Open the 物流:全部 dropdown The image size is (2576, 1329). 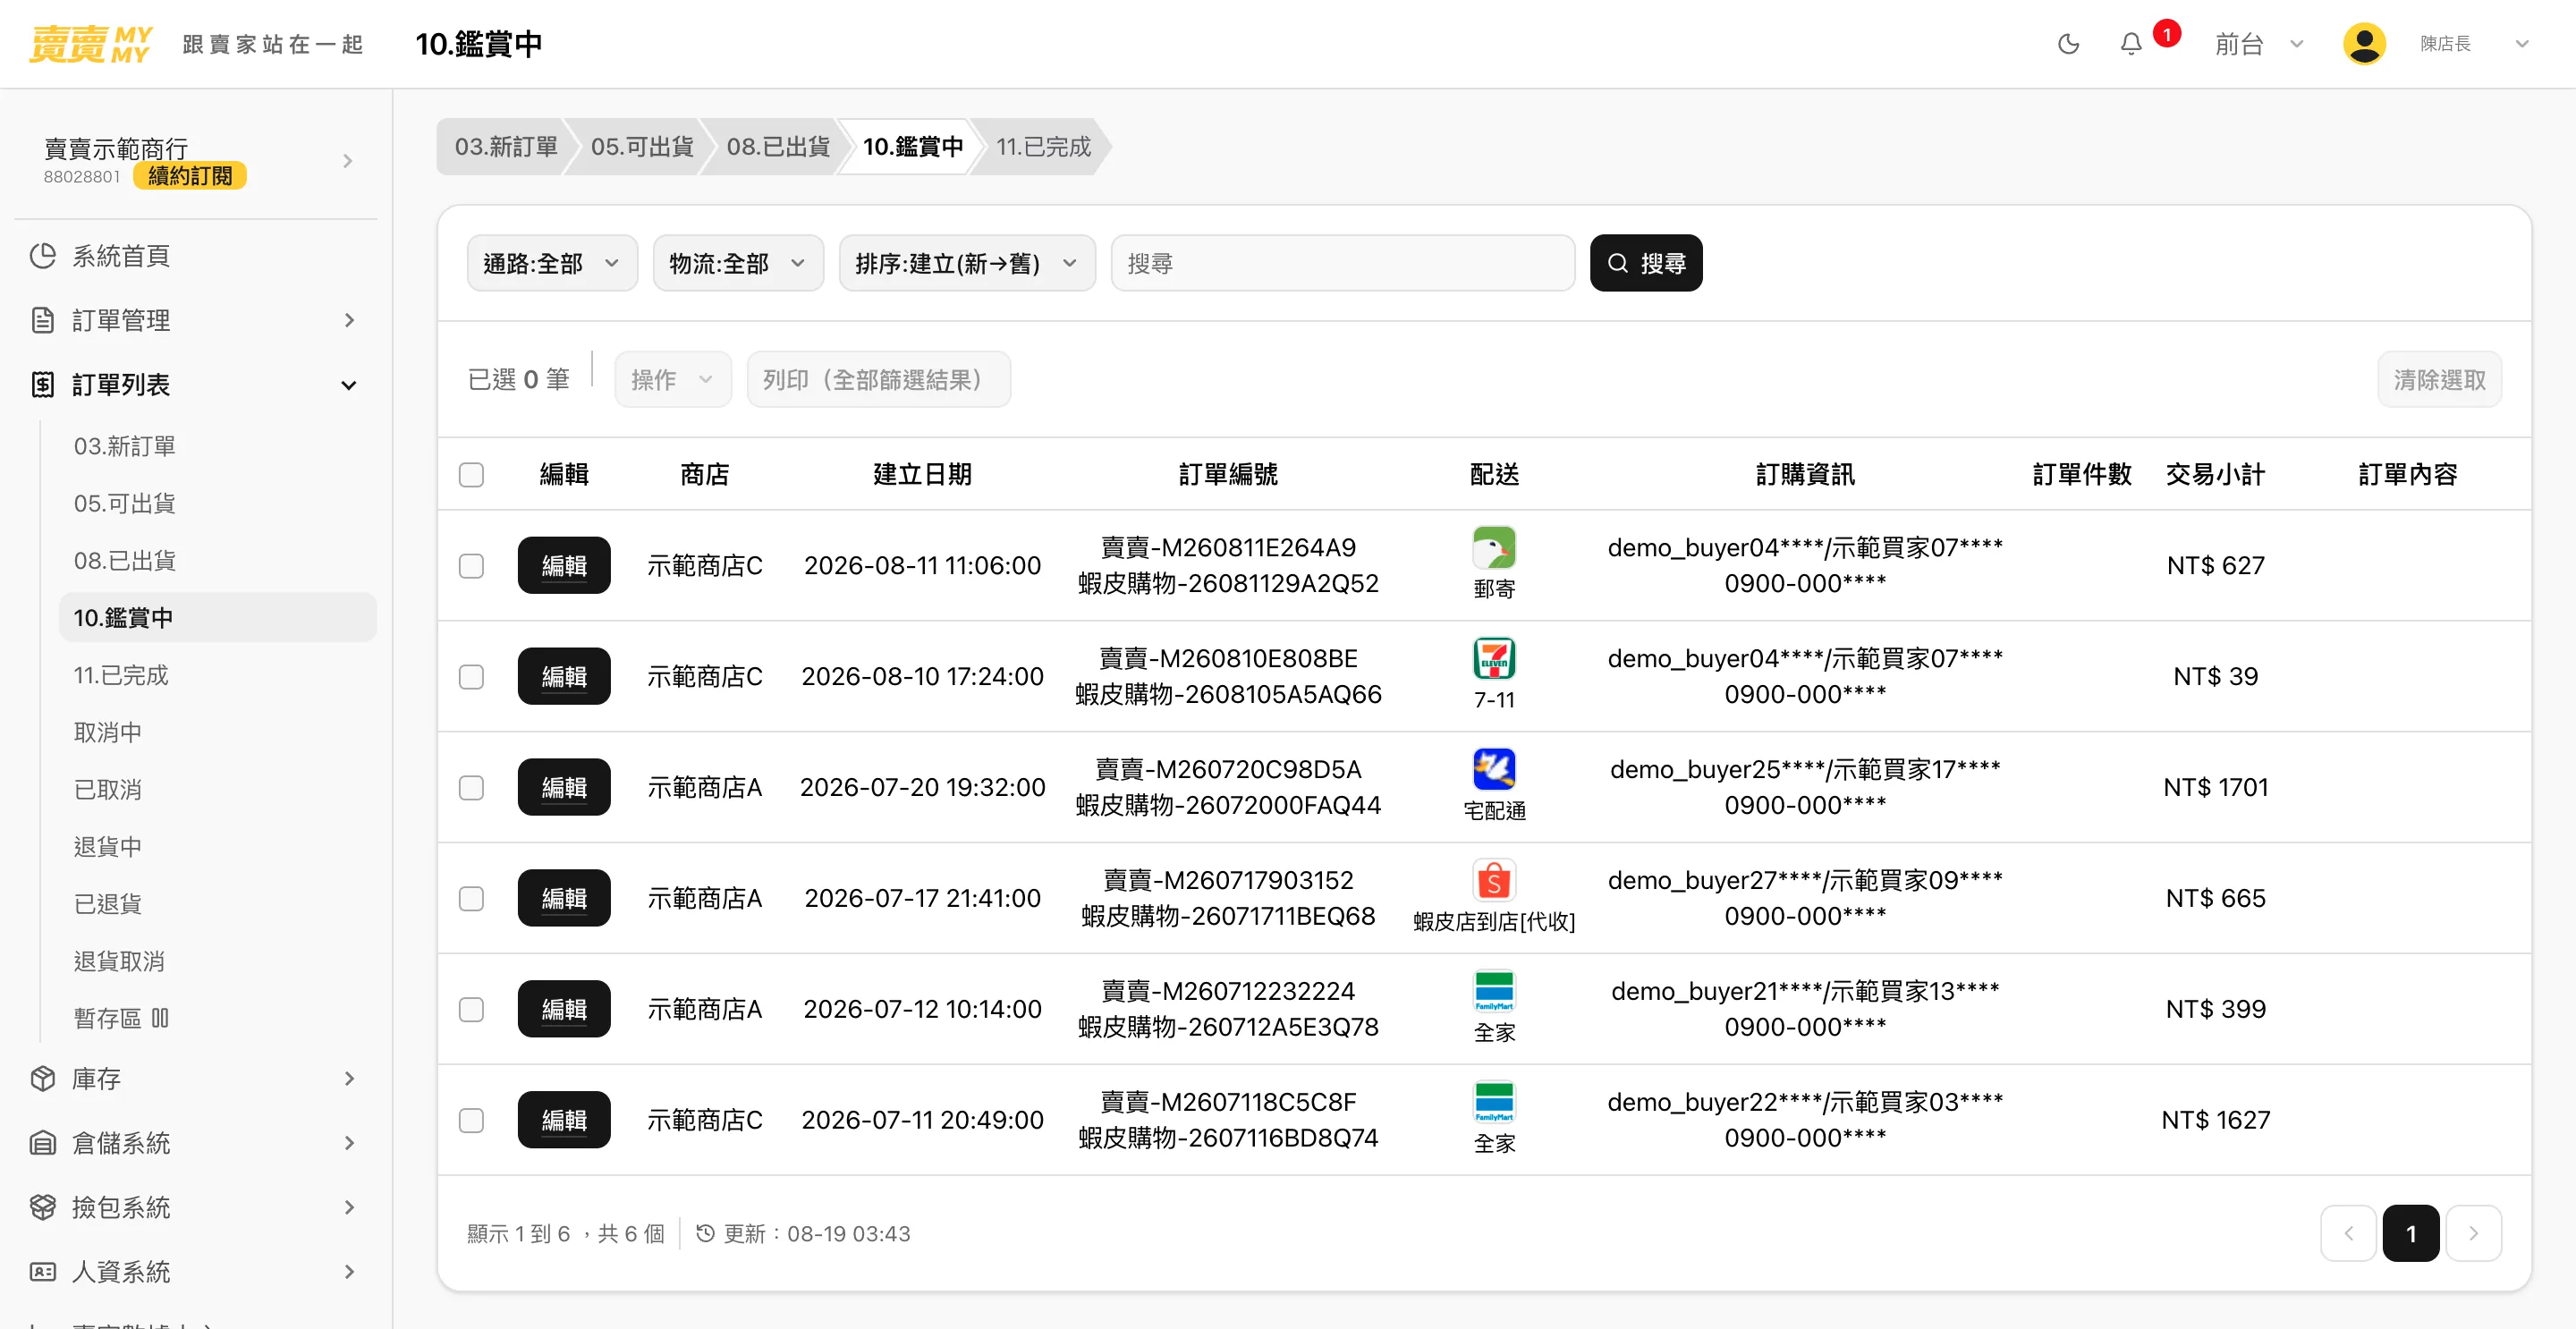click(738, 263)
